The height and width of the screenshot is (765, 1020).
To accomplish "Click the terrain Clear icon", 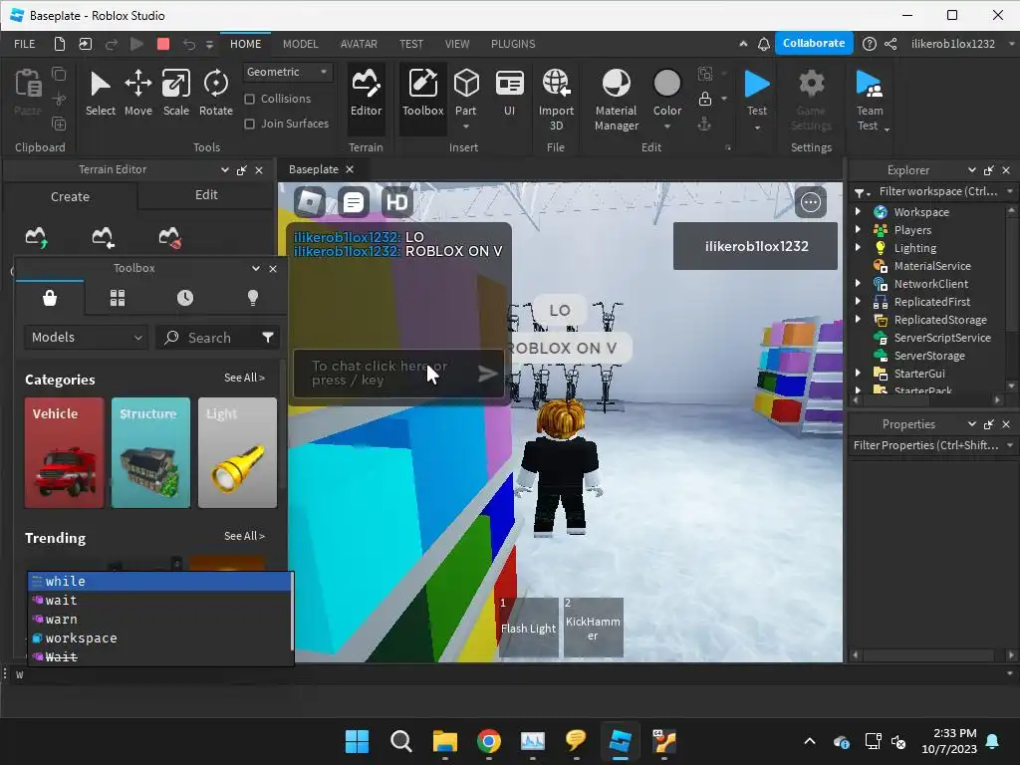I will coord(169,237).
